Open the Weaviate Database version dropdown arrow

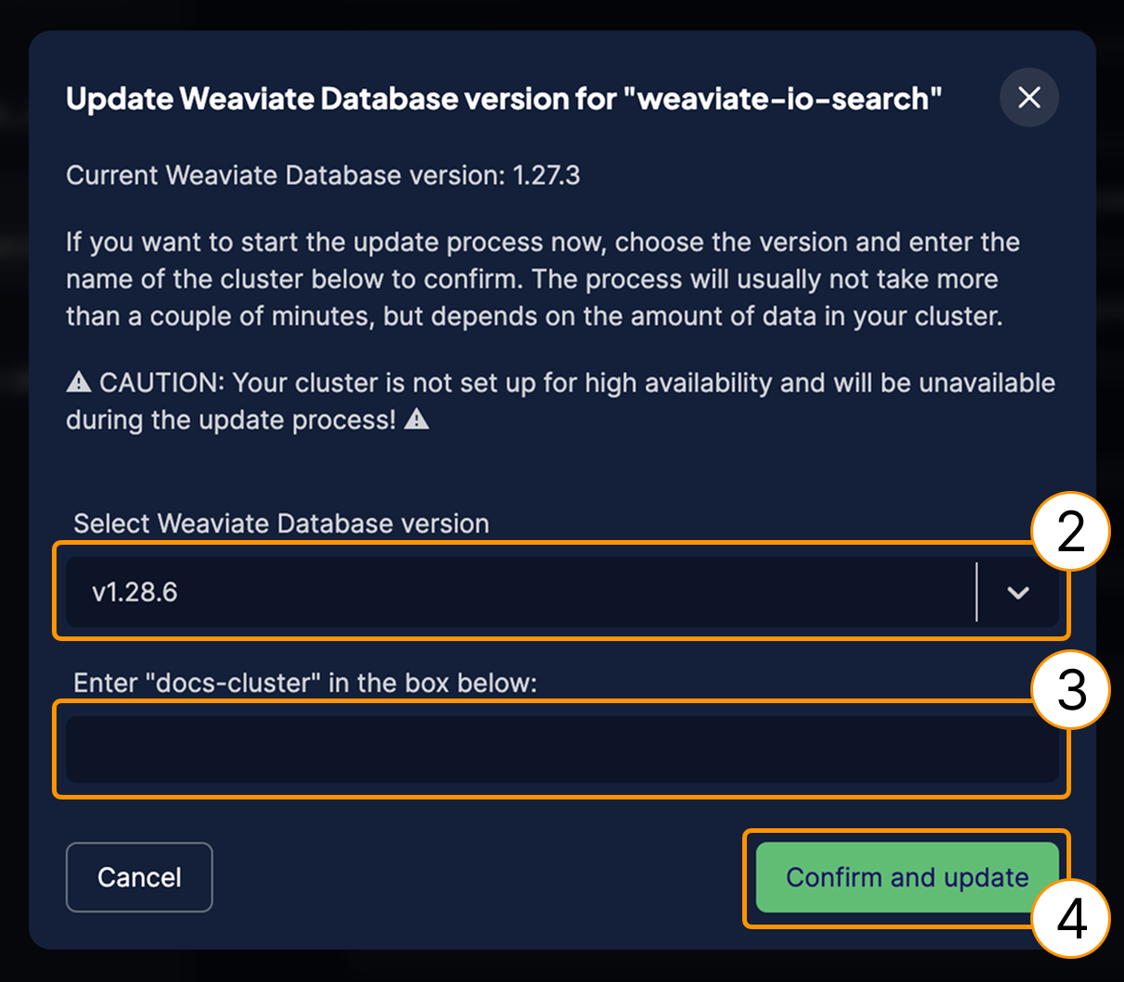coord(1017,592)
